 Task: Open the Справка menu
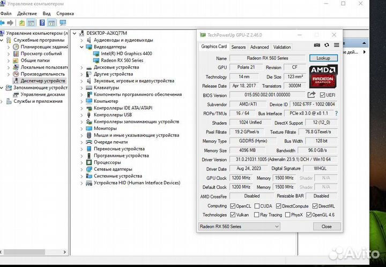[x=65, y=13]
